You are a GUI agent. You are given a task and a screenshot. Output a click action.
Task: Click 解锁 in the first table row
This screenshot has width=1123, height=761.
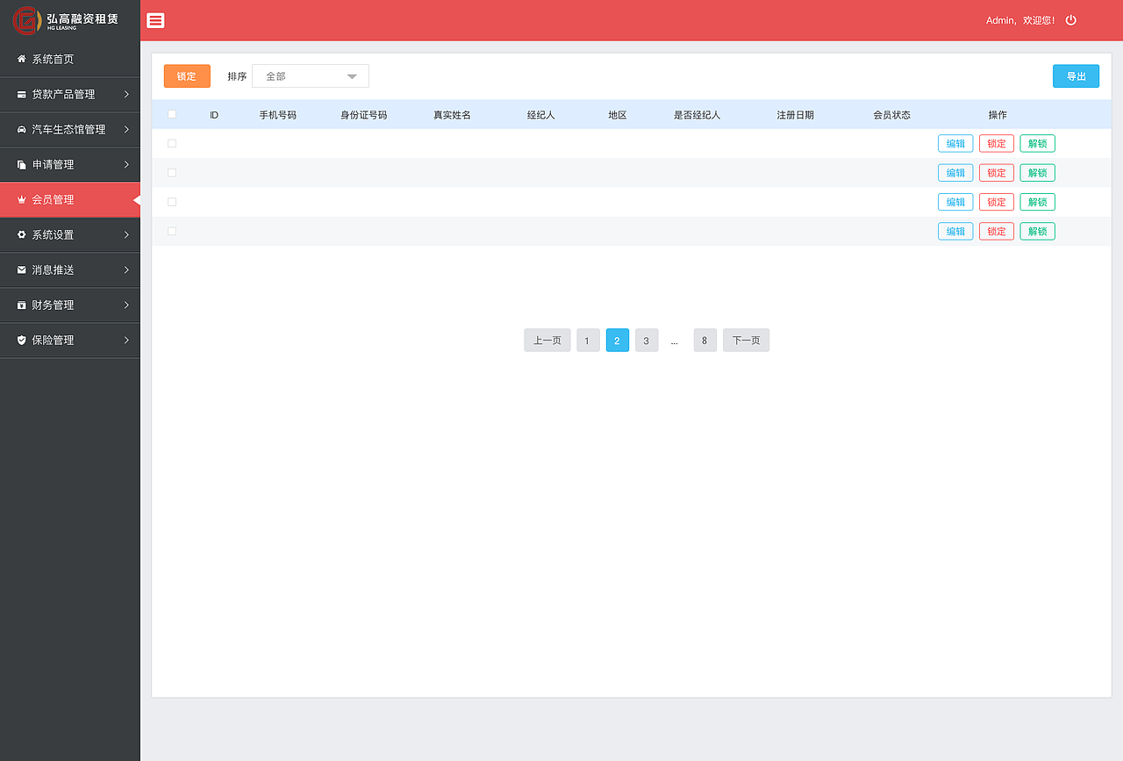point(1037,143)
